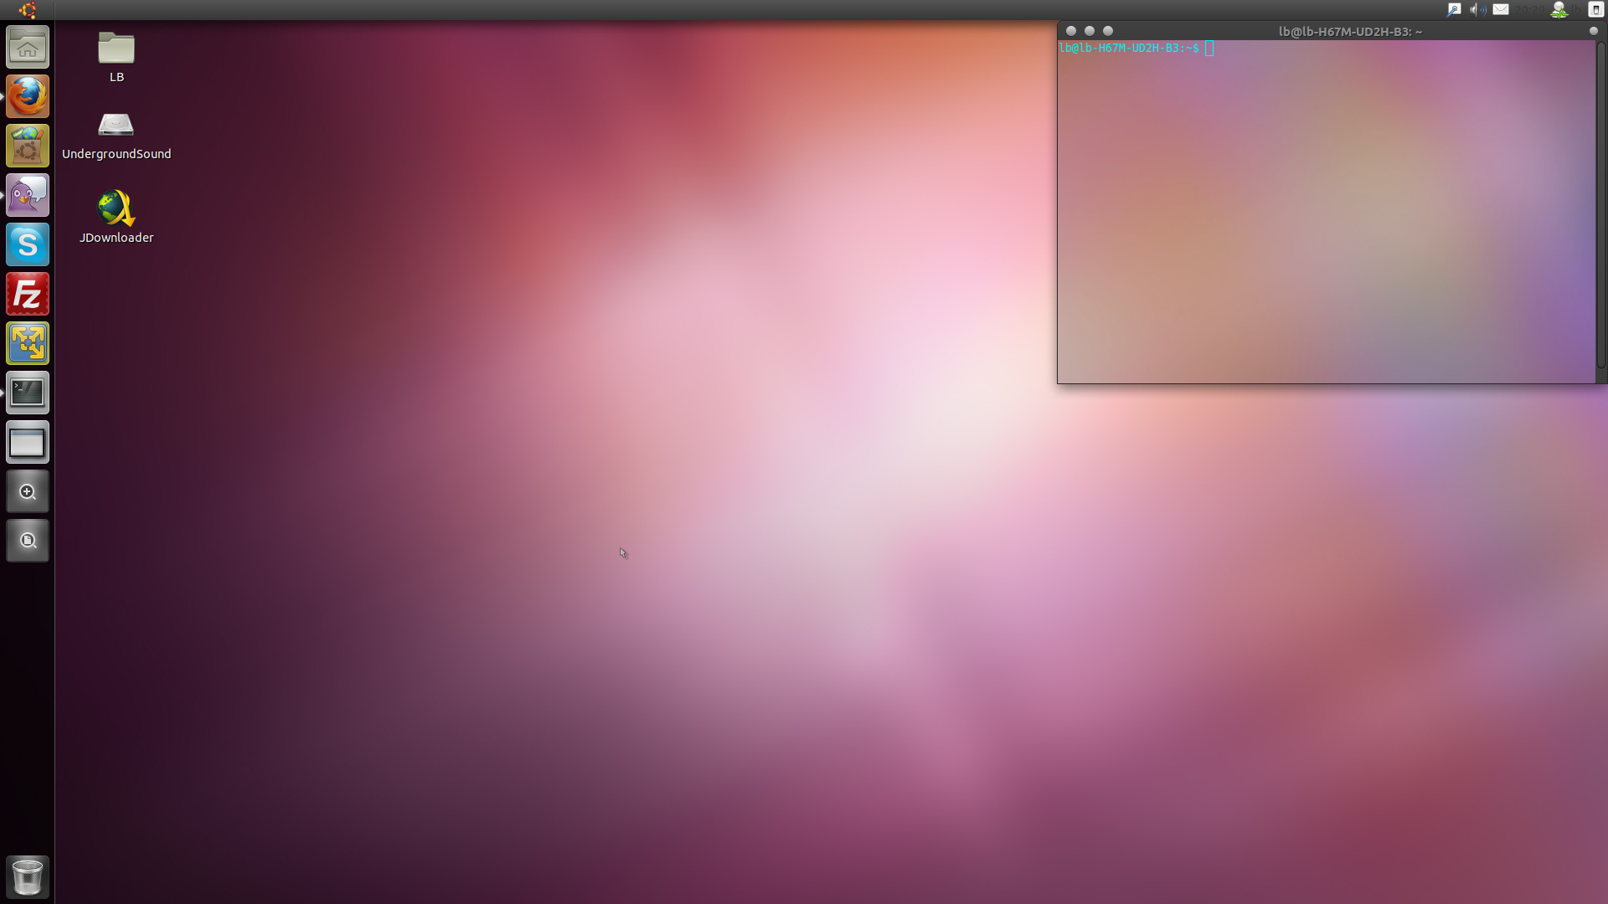
Task: Open the Trash in the launcher
Action: 28,876
